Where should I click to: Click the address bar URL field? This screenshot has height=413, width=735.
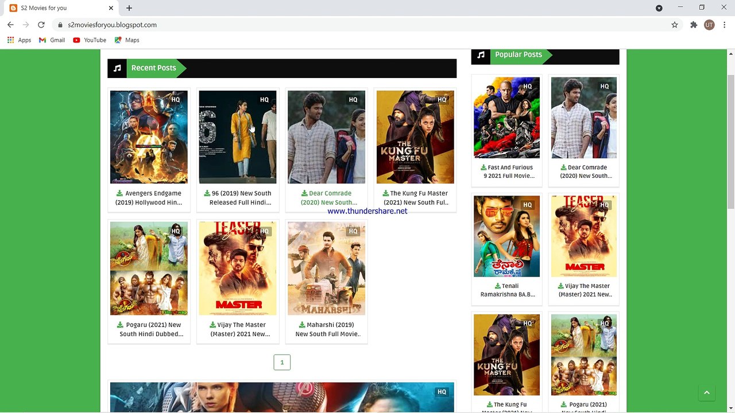(362, 25)
